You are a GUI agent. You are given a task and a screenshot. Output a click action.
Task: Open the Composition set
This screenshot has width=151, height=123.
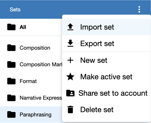31,48
